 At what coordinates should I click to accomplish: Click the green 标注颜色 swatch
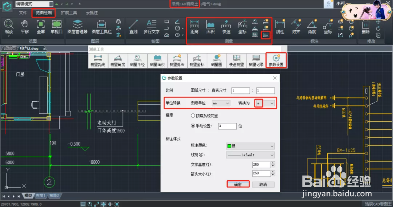[229, 146]
